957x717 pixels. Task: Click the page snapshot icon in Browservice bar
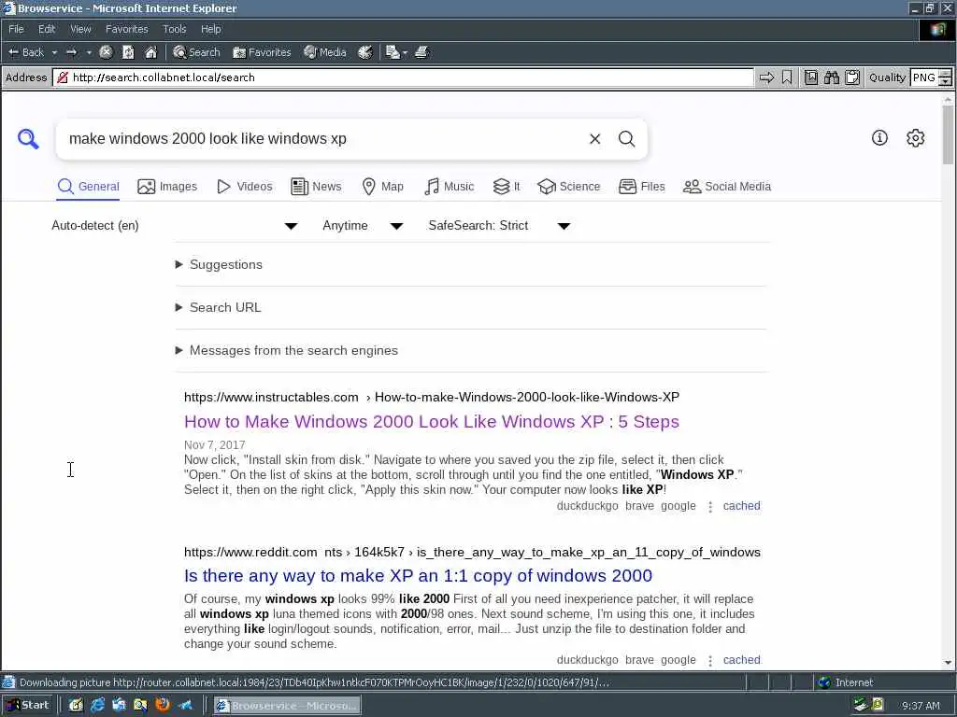pyautogui.click(x=811, y=77)
